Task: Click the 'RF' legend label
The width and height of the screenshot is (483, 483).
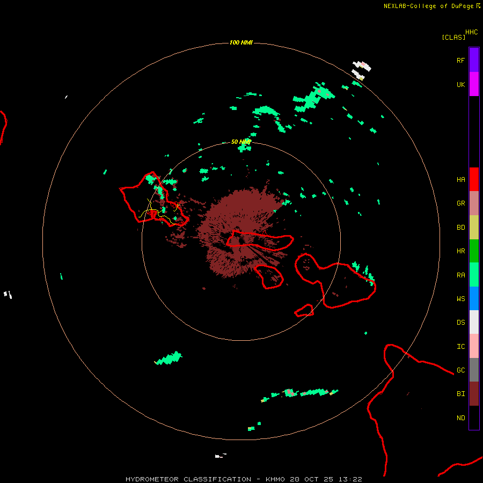Action: tap(460, 60)
